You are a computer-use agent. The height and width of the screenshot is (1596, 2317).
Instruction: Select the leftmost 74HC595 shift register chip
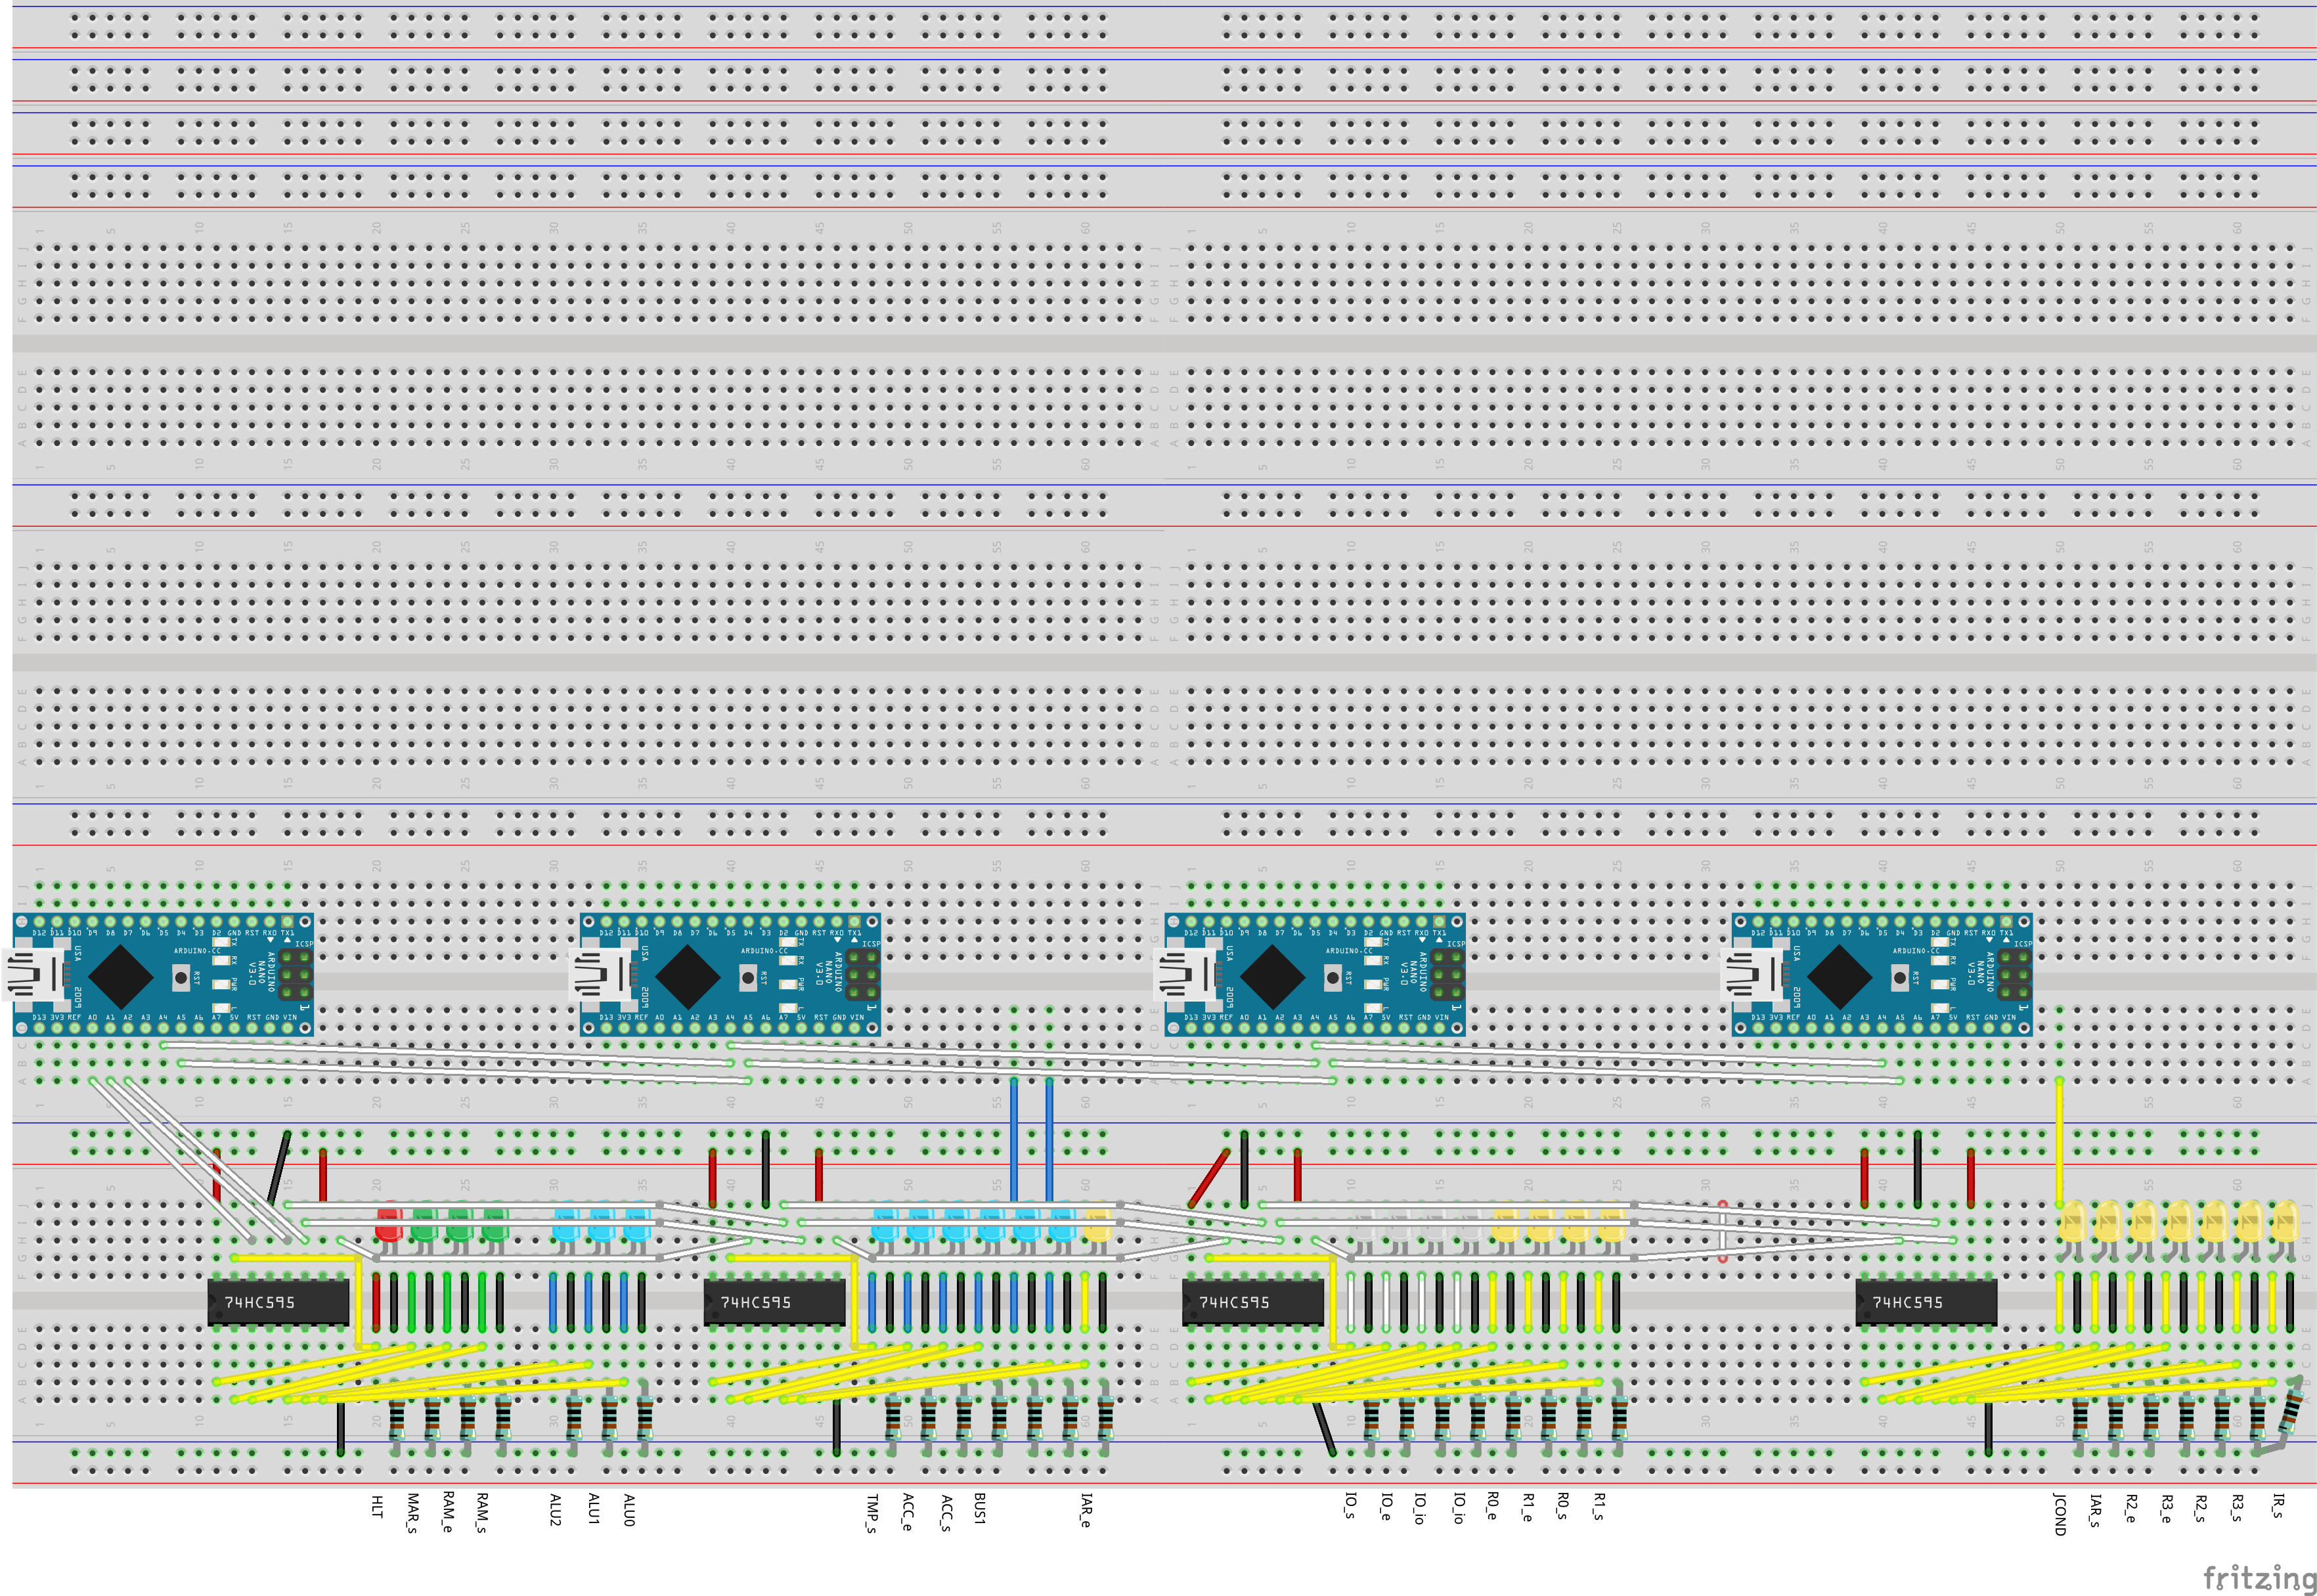(x=278, y=1302)
